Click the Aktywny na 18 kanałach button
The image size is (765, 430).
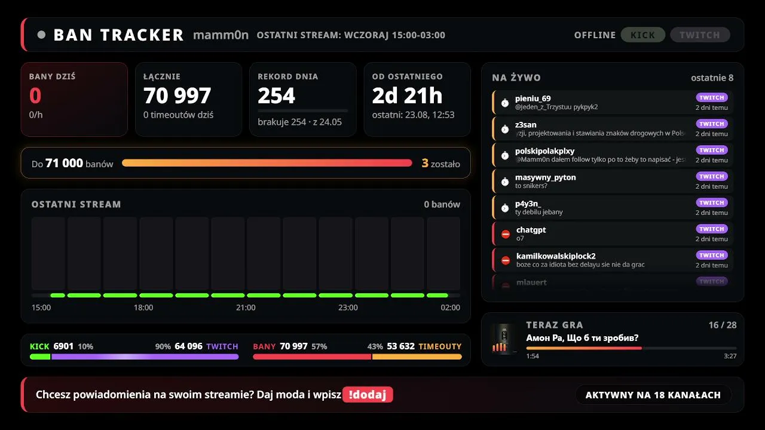(x=653, y=395)
